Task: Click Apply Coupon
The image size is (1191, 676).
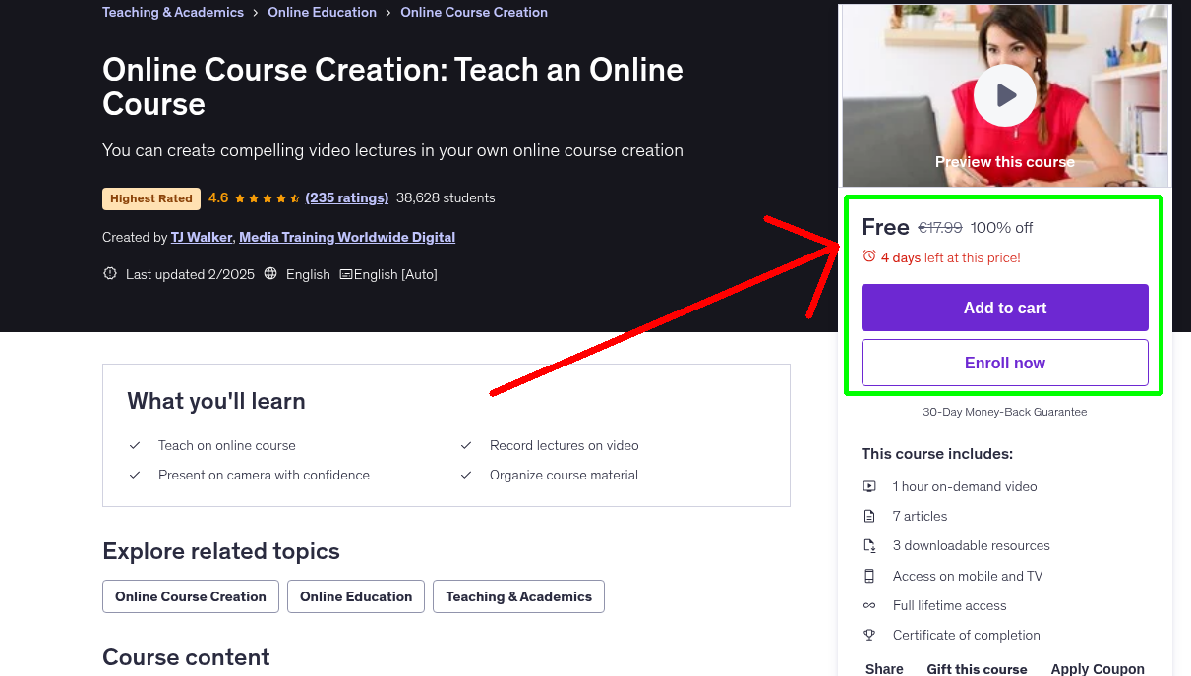Action: pos(1098,668)
